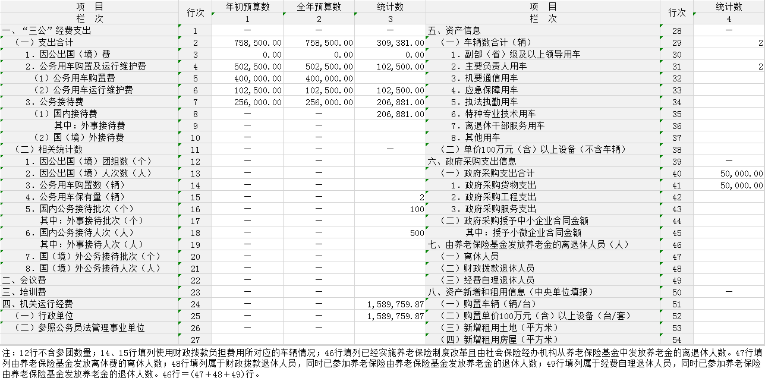Click 国内公务接待人次 value cell showing 500
This screenshot has width=765, height=381.
(390, 233)
